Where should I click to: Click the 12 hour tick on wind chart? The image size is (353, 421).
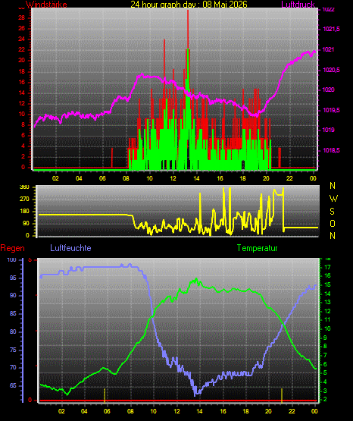point(173,178)
